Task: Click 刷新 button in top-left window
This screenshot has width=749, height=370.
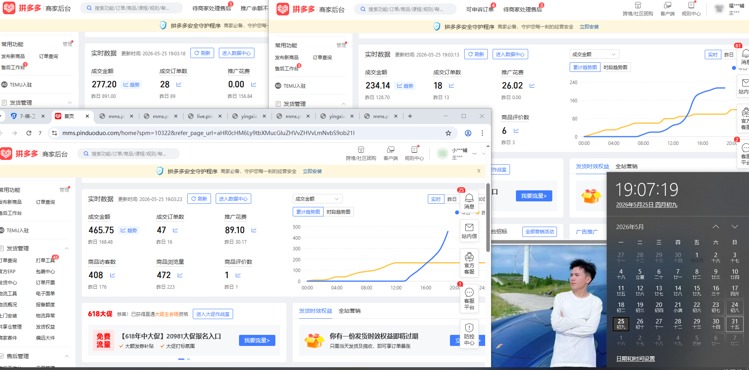Action: [202, 53]
